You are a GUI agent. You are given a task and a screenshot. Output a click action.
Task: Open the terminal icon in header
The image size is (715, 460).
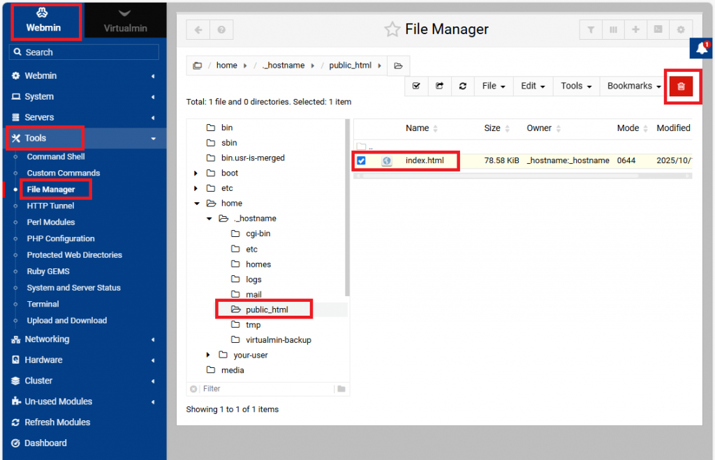click(x=658, y=30)
